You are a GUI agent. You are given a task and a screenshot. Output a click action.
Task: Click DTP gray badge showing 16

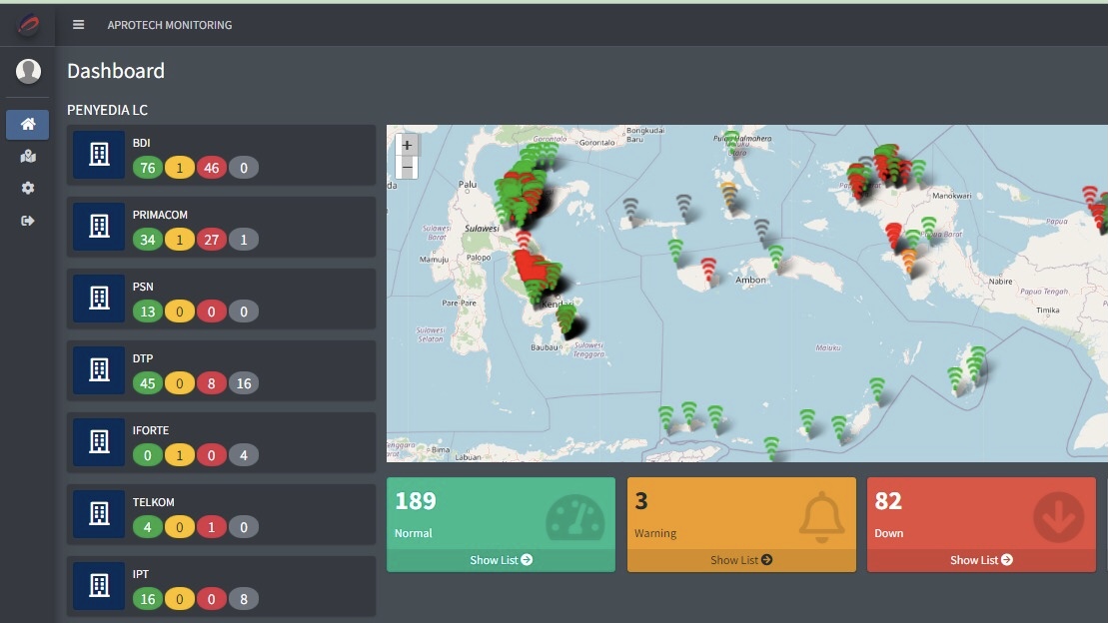pos(243,383)
